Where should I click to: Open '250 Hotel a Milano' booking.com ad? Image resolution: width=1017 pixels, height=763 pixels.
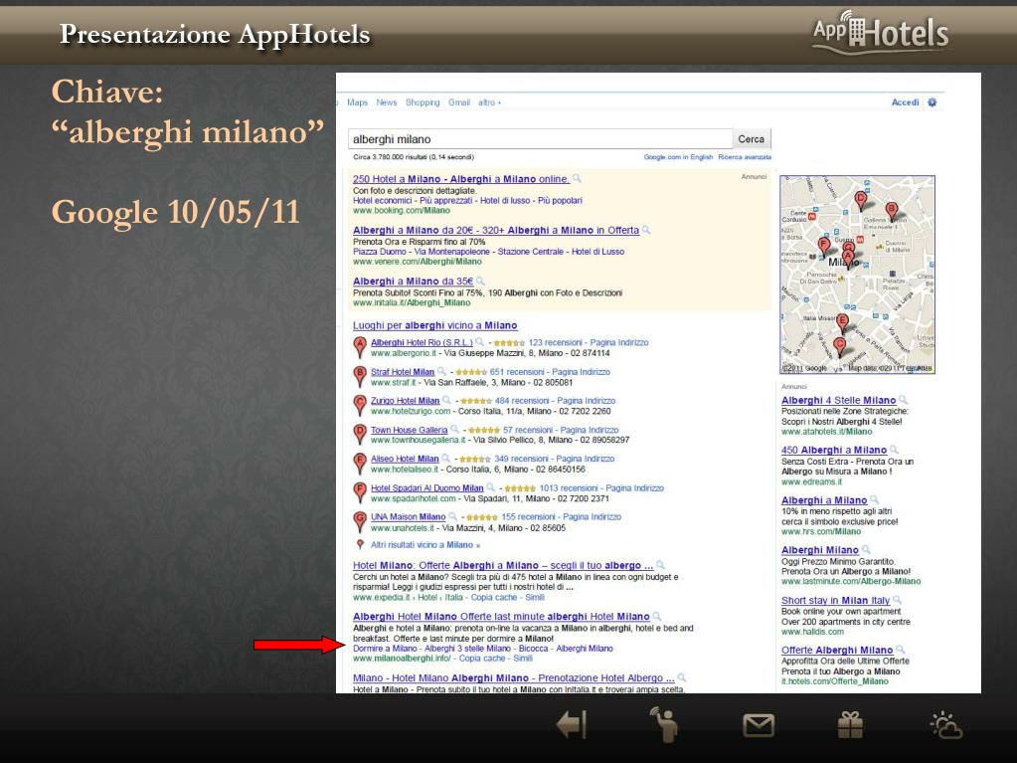point(461,179)
